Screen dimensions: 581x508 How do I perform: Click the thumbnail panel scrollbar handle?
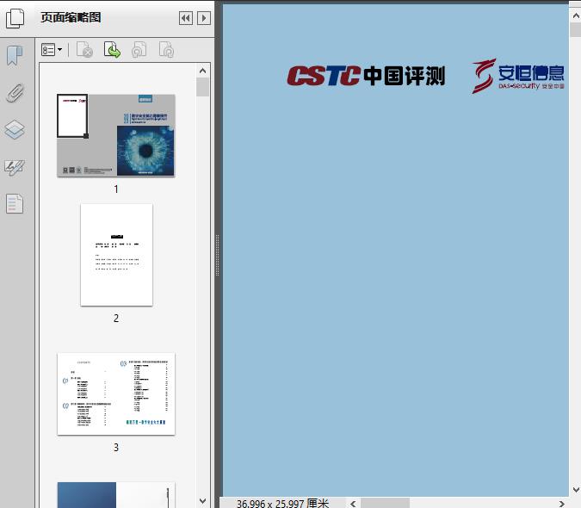point(202,87)
